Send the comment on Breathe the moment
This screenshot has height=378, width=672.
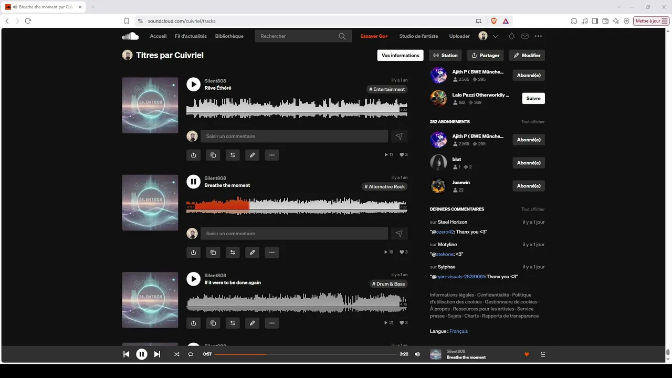399,234
